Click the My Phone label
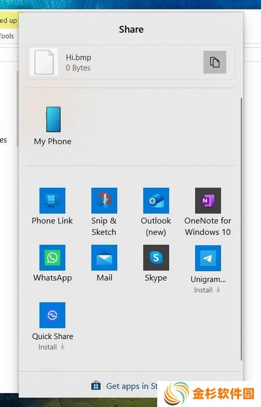261x407 pixels. point(53,142)
